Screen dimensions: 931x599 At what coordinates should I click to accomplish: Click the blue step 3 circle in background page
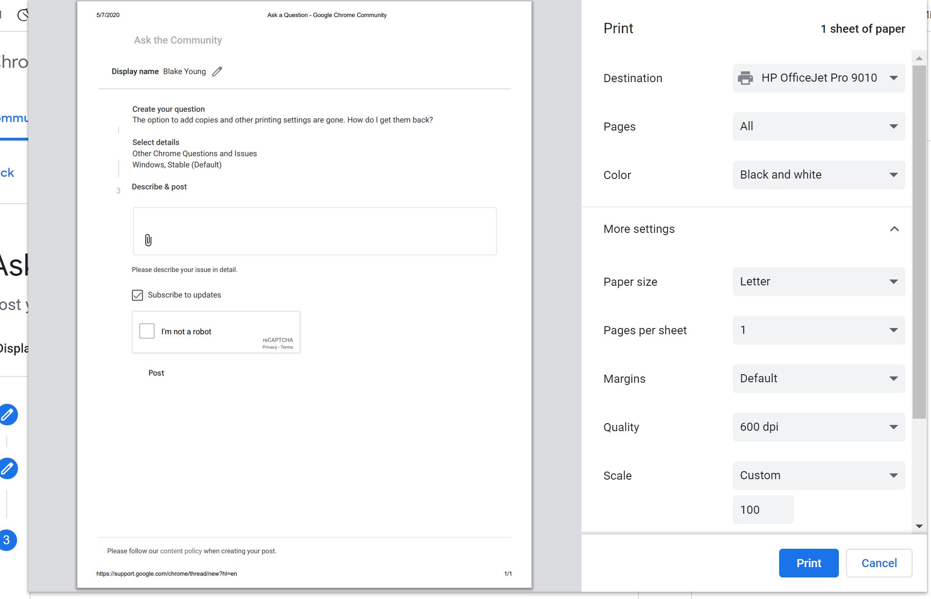click(x=8, y=540)
